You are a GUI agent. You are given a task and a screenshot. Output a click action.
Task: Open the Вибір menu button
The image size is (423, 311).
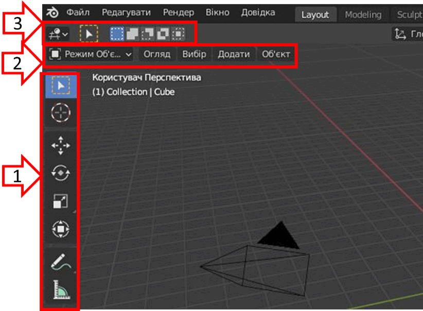tap(194, 54)
